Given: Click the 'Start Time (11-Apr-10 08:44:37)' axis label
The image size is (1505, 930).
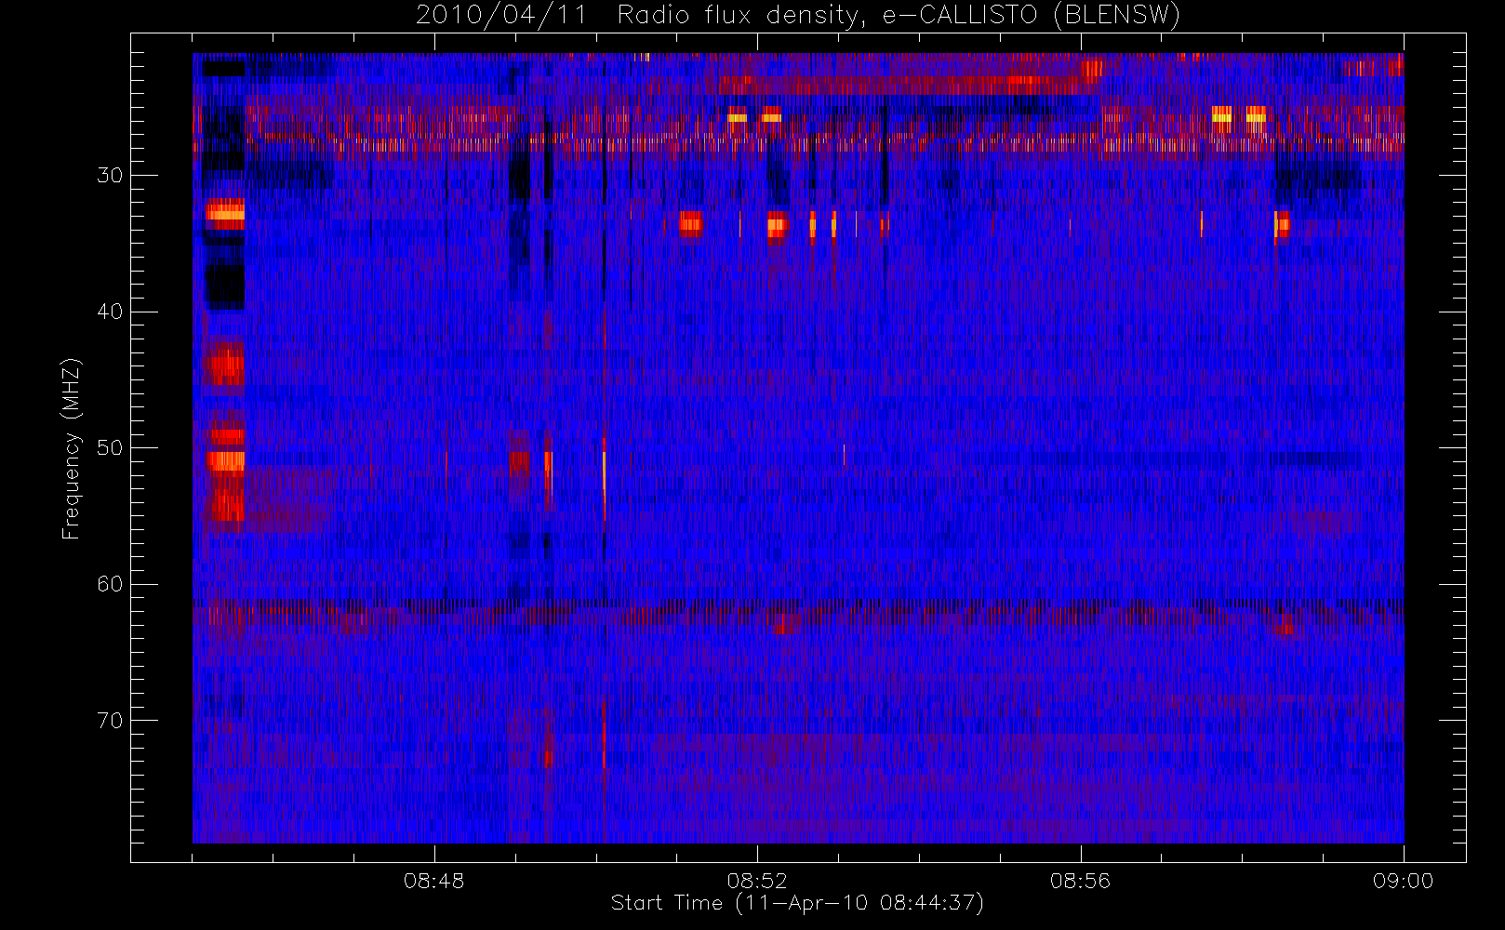Looking at the screenshot, I should (797, 903).
